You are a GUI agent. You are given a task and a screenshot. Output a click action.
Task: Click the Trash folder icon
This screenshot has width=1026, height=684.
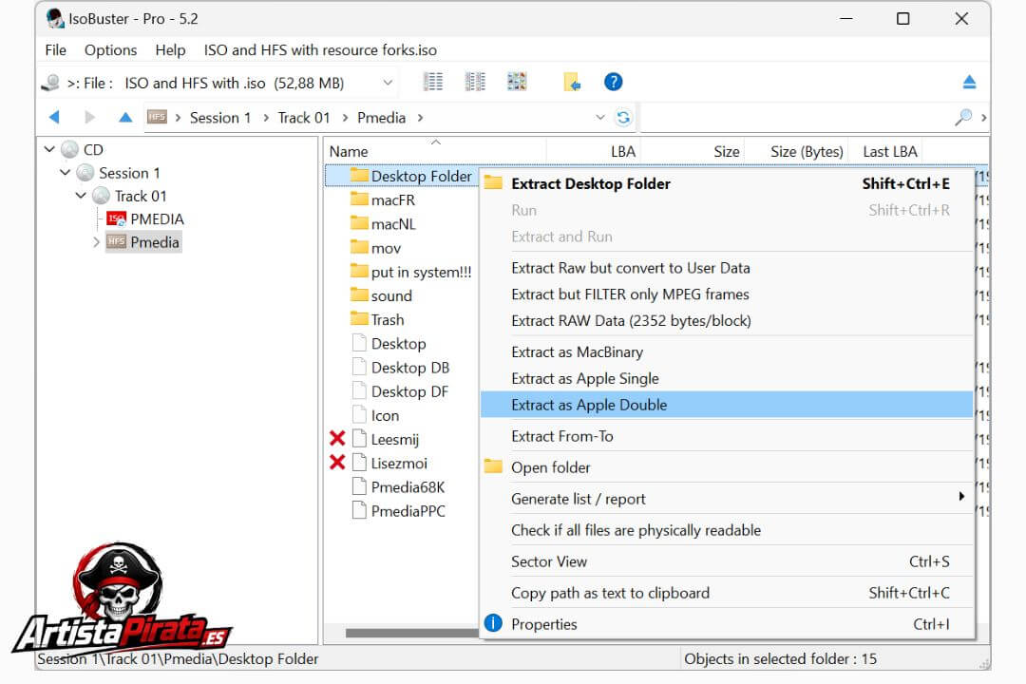359,319
